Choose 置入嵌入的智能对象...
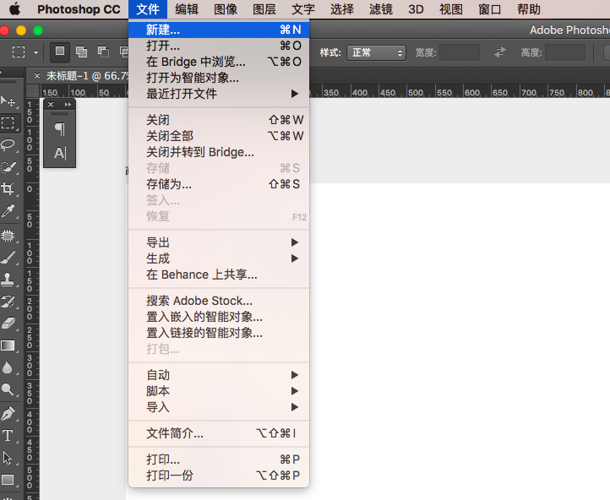 [219, 317]
